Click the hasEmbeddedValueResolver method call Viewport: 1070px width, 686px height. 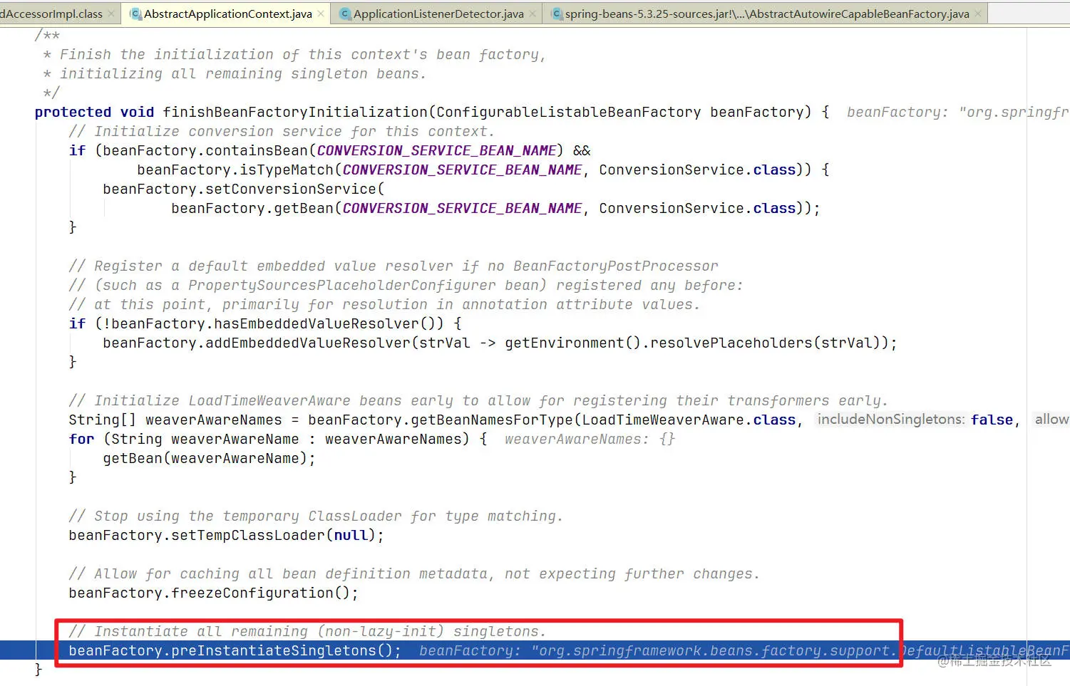pos(317,324)
